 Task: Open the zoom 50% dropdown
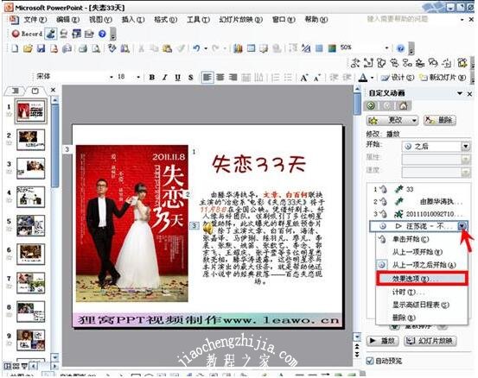click(386, 47)
